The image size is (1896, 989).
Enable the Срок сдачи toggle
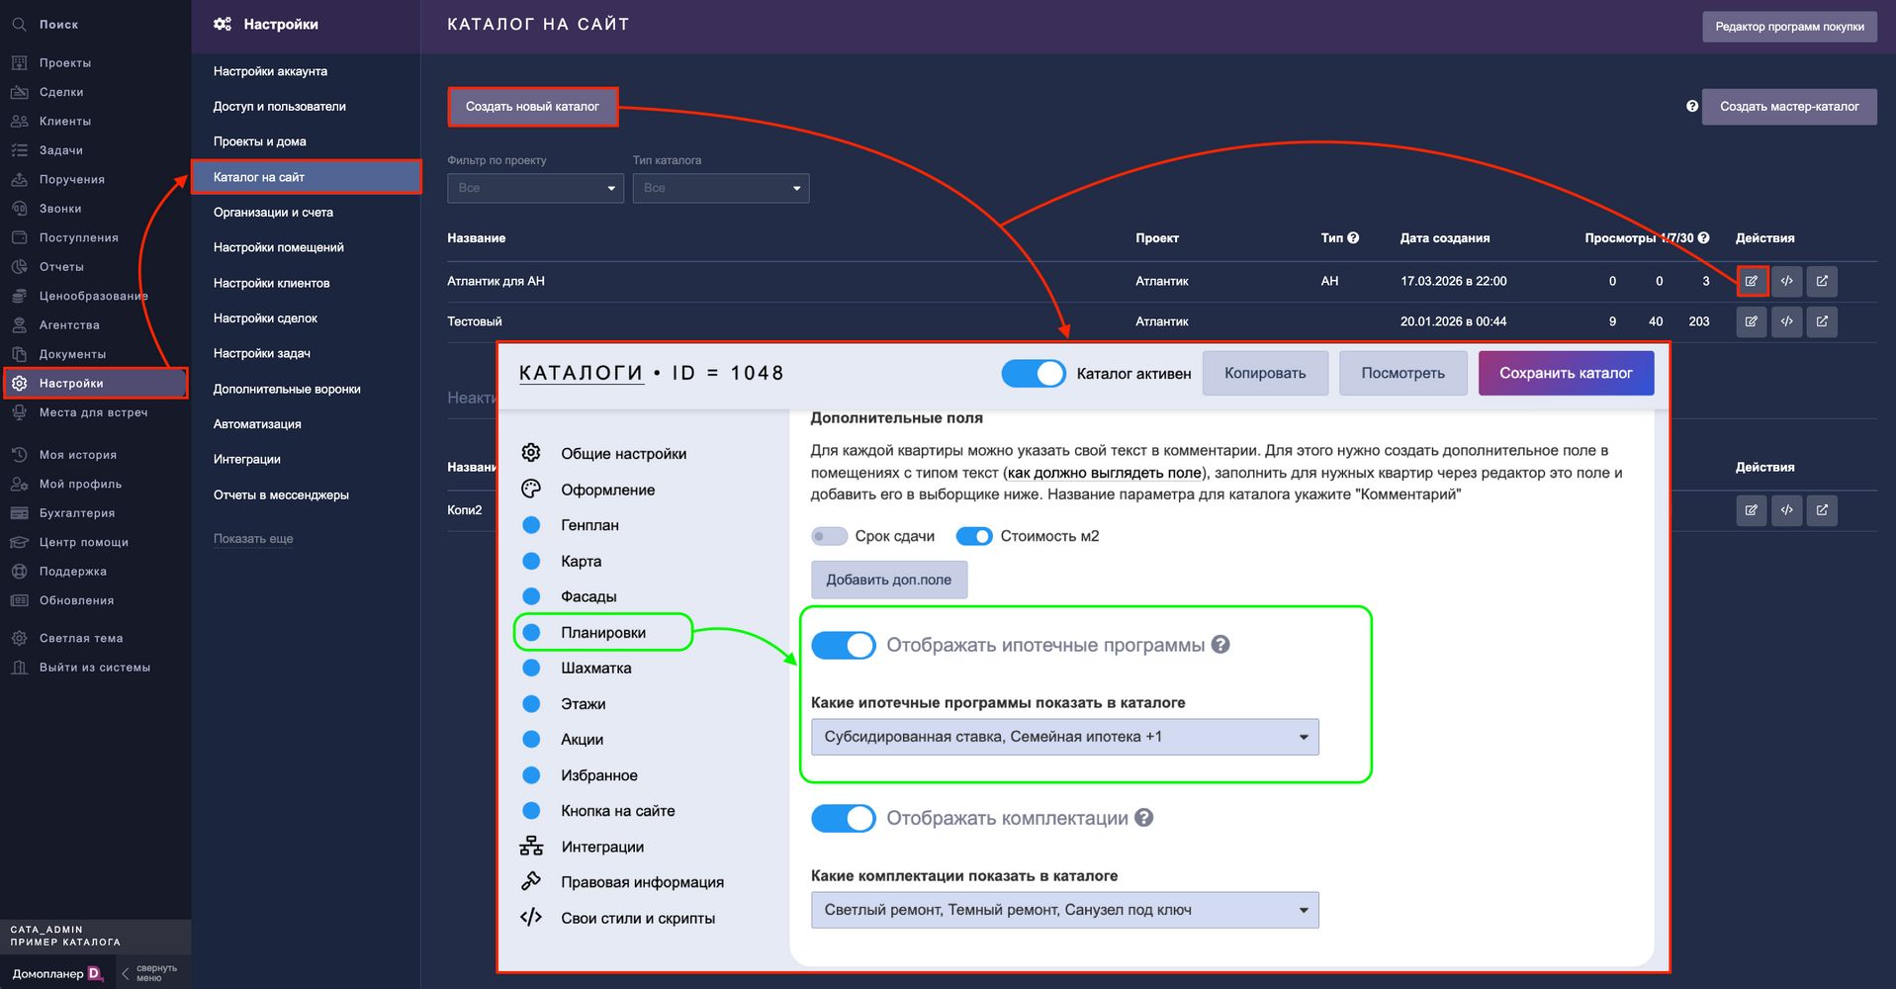(829, 536)
